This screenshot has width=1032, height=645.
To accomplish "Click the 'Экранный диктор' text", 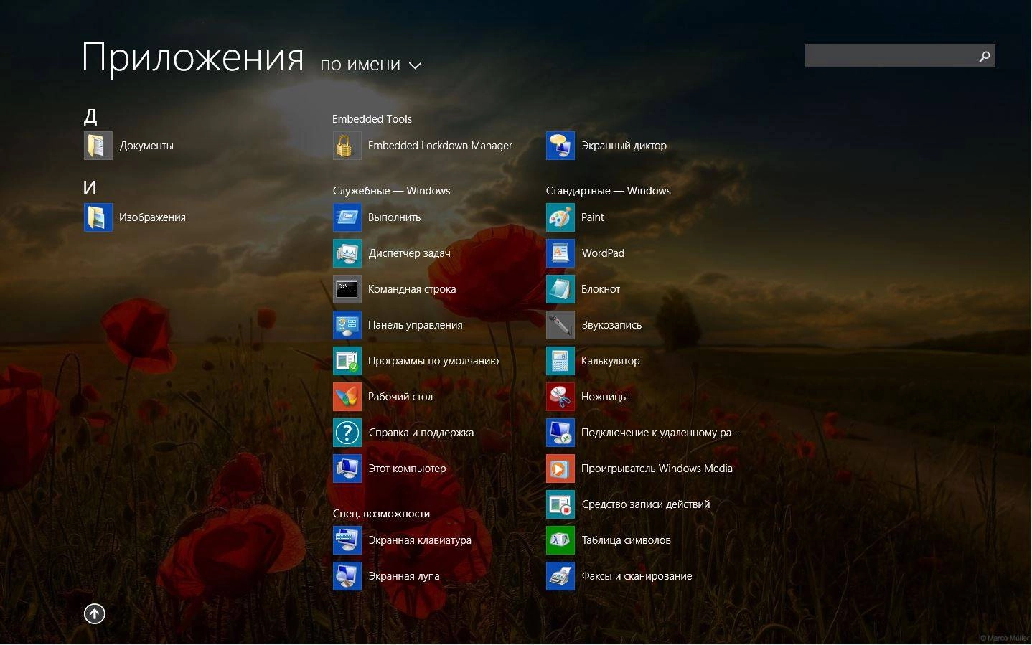I will pyautogui.click(x=624, y=146).
